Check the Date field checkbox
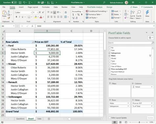 (109, 50)
